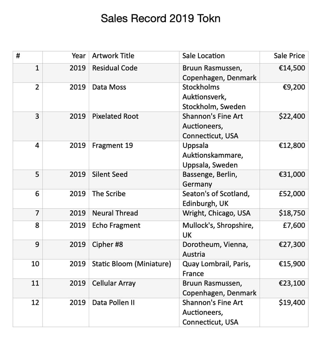320x342 pixels.
Task: Select the "Cellular Array" cell
Action: coord(114,283)
